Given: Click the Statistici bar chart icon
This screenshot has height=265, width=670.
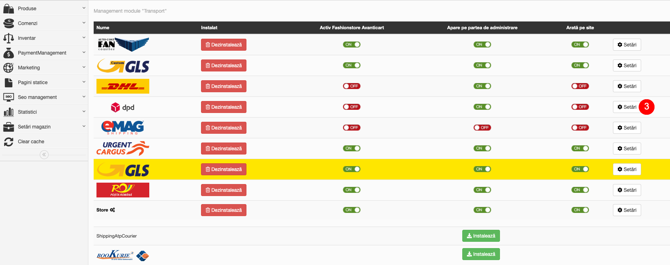Looking at the screenshot, I should 8,112.
